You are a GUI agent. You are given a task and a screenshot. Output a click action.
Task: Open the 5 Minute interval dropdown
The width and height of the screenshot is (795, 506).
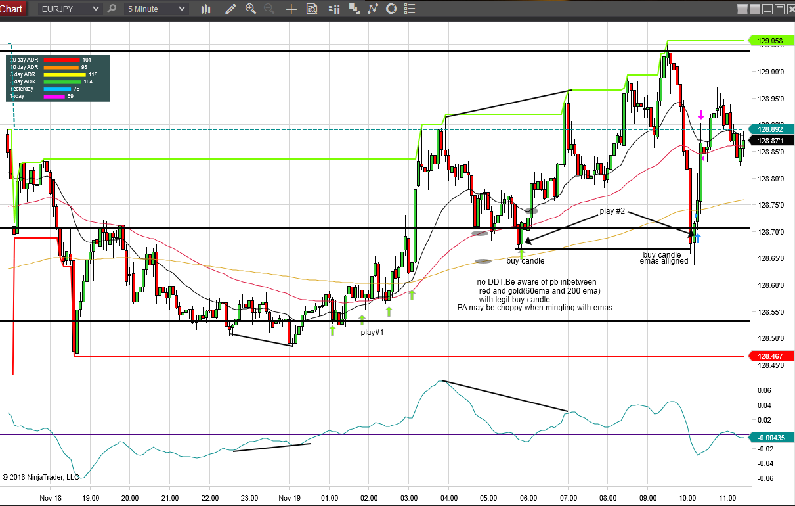pos(156,9)
